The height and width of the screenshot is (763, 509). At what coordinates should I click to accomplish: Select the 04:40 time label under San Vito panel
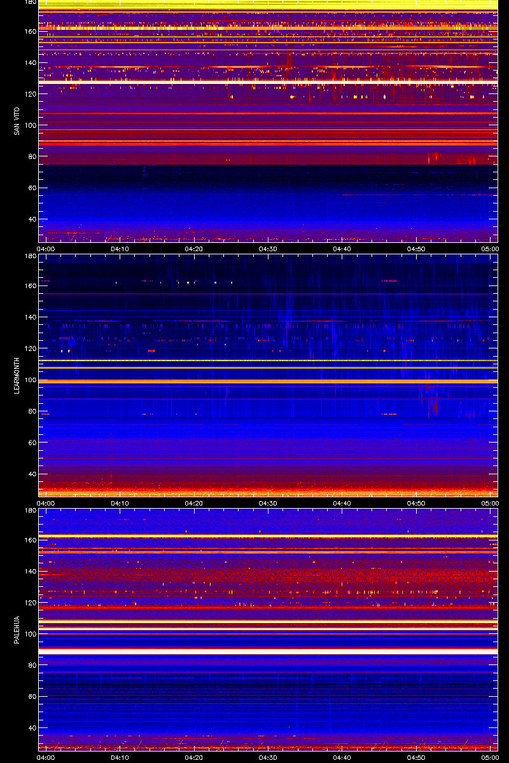342,249
